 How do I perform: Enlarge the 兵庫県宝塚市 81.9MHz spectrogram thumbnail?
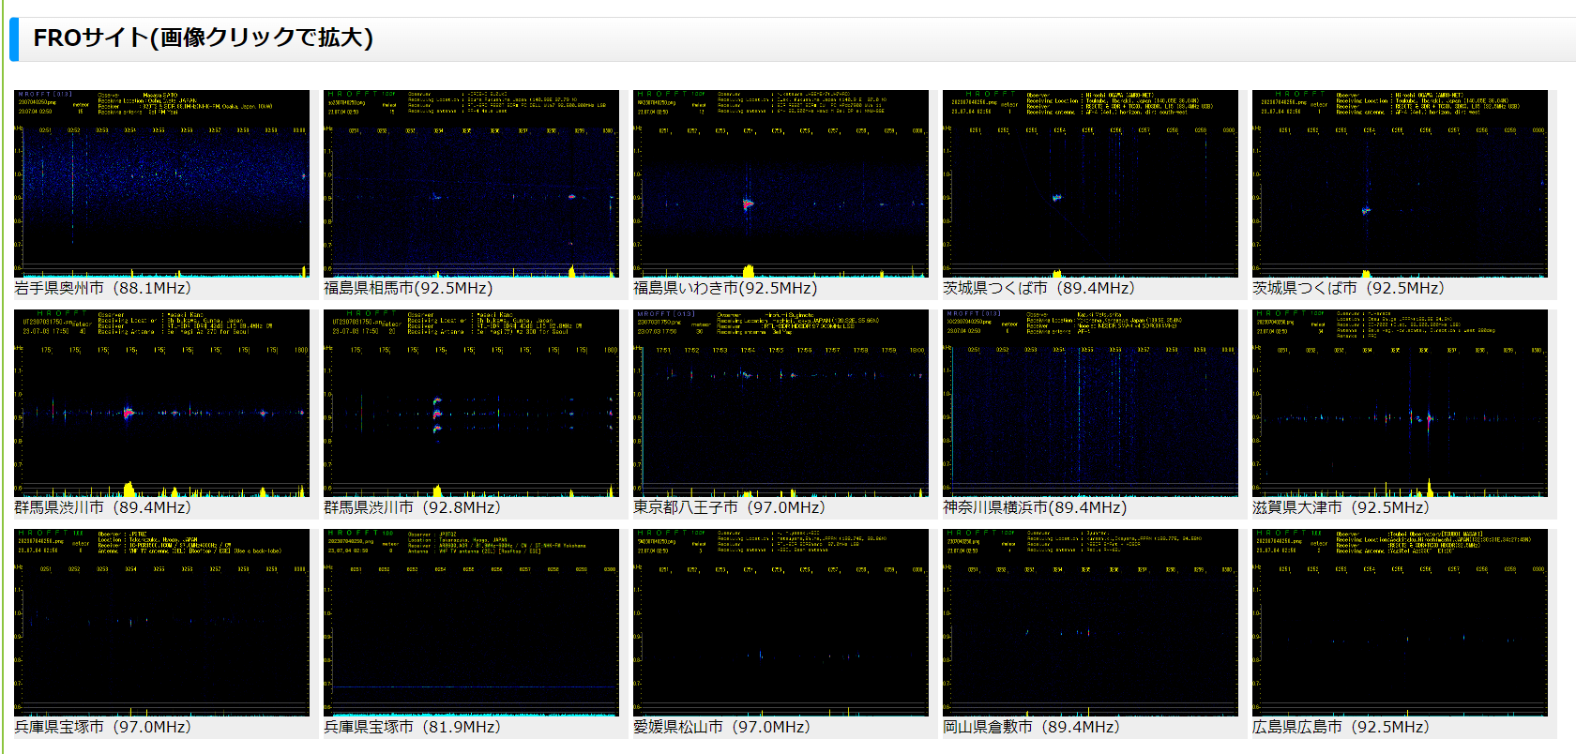pos(471,623)
